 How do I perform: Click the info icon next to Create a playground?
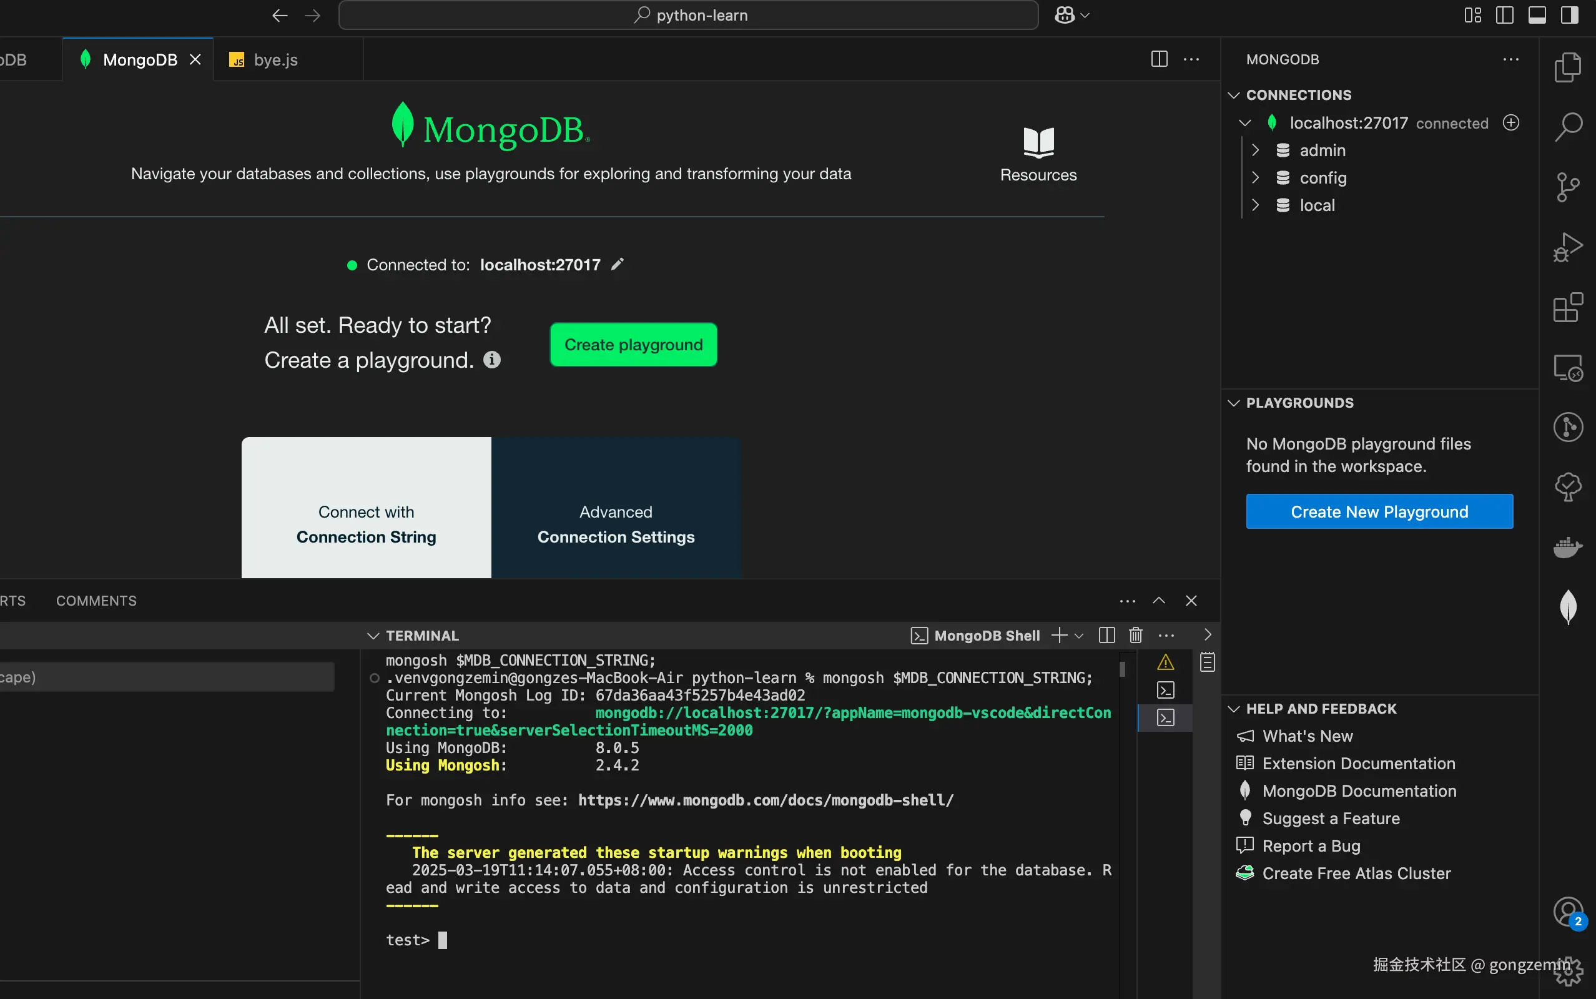[492, 360]
